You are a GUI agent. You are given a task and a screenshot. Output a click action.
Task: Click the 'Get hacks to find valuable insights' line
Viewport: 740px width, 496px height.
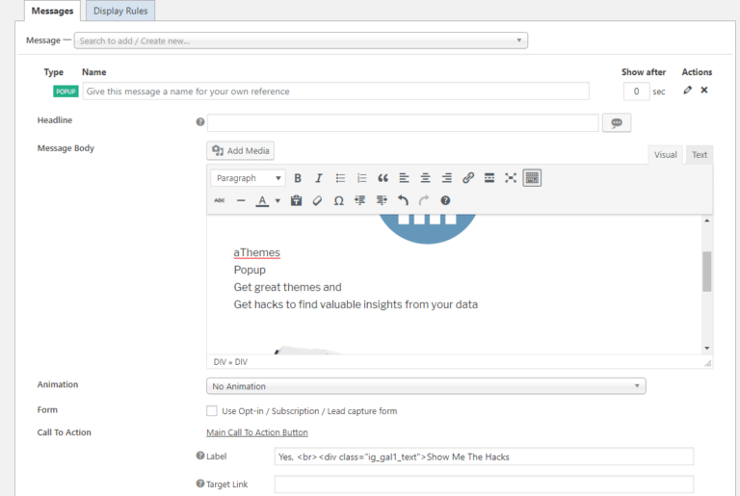(356, 304)
